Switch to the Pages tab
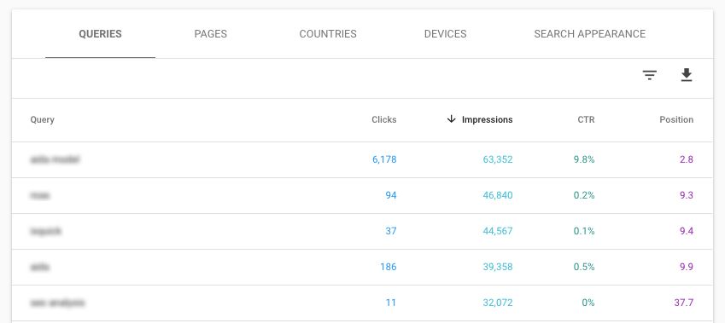The width and height of the screenshot is (725, 323). (x=210, y=34)
